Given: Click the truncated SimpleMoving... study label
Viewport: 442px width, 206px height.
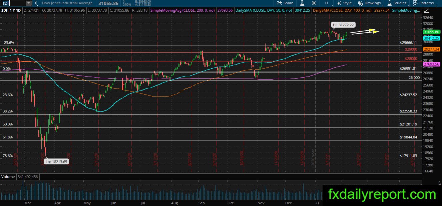Looking at the screenshot, I should [x=407, y=11].
